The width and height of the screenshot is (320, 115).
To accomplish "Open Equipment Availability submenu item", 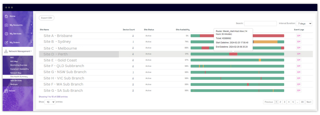I will tap(19, 69).
